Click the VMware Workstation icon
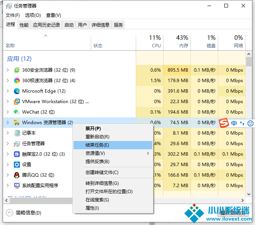The height and width of the screenshot is (225, 255). [x=17, y=102]
